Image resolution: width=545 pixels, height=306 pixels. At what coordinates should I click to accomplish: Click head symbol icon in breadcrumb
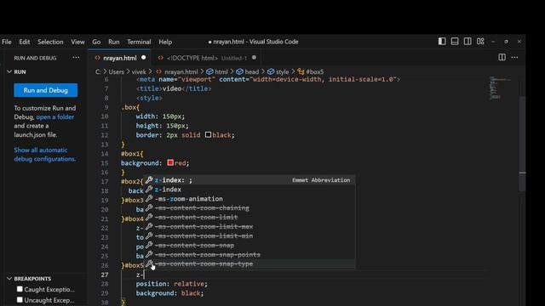[x=239, y=71]
